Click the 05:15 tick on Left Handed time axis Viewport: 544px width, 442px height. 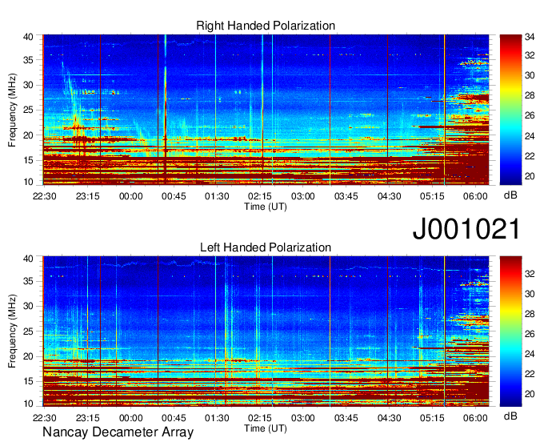pos(432,418)
